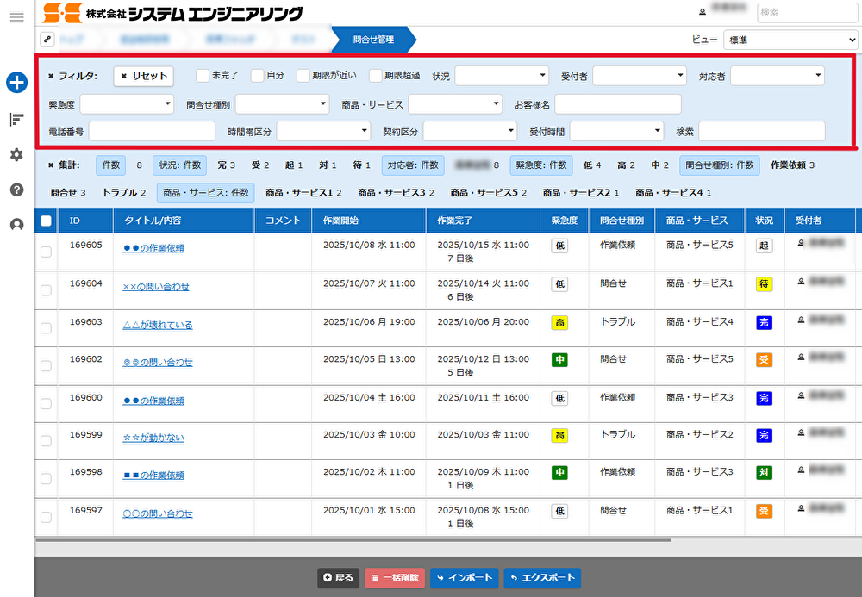The width and height of the screenshot is (862, 597).
Task: Click the blue plus create-new icon
Action: (x=16, y=83)
